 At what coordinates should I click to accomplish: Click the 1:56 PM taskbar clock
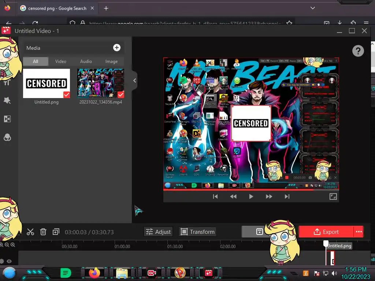click(356, 270)
